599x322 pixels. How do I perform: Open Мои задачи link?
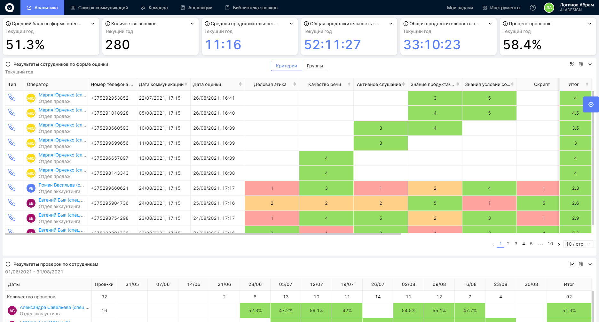[460, 8]
